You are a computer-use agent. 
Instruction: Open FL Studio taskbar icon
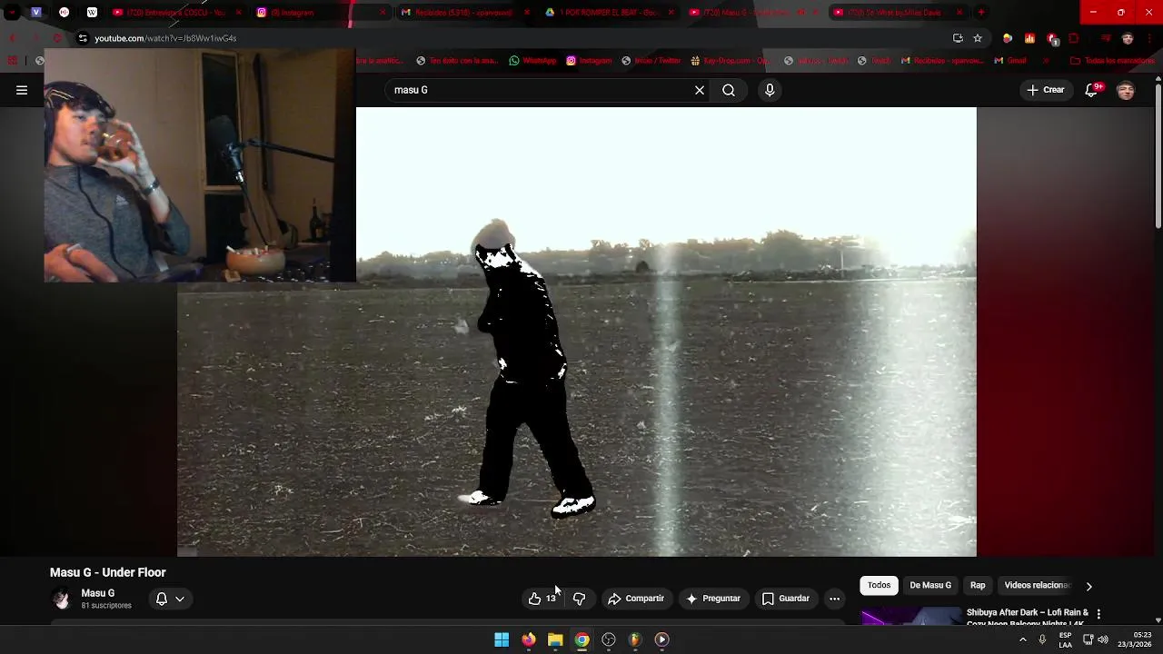635,639
